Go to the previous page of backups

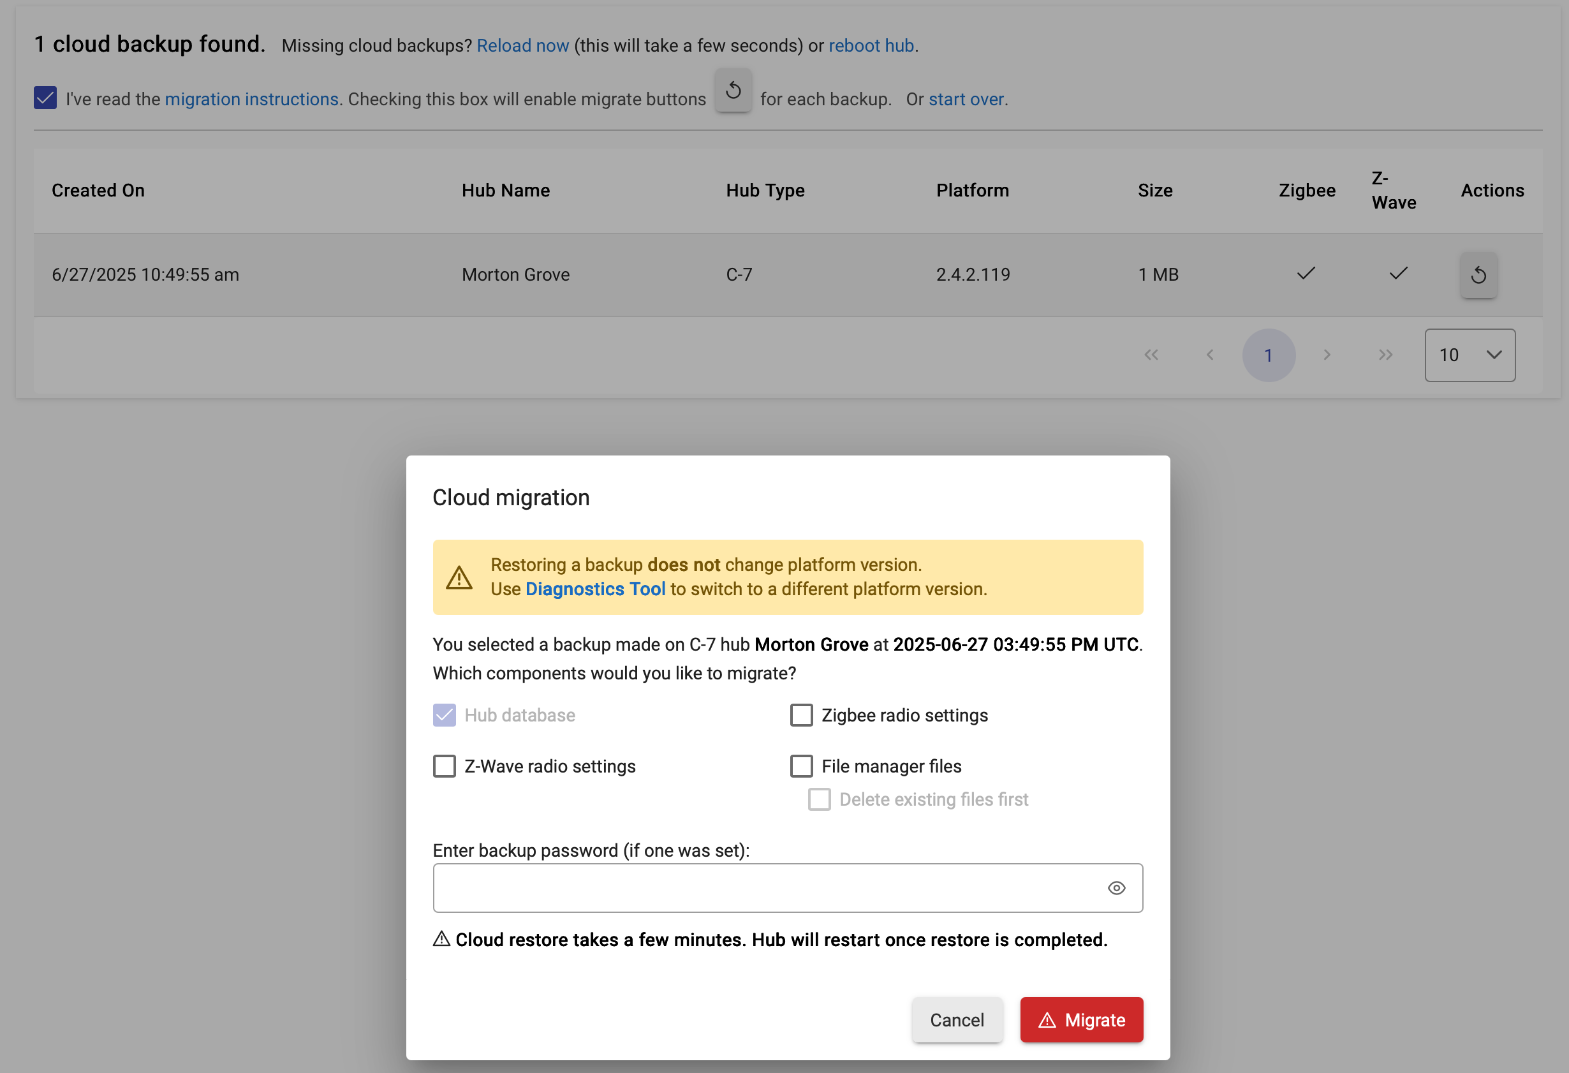click(x=1210, y=355)
